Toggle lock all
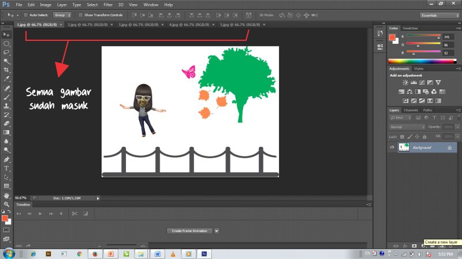462x259 pixels. pos(424,136)
